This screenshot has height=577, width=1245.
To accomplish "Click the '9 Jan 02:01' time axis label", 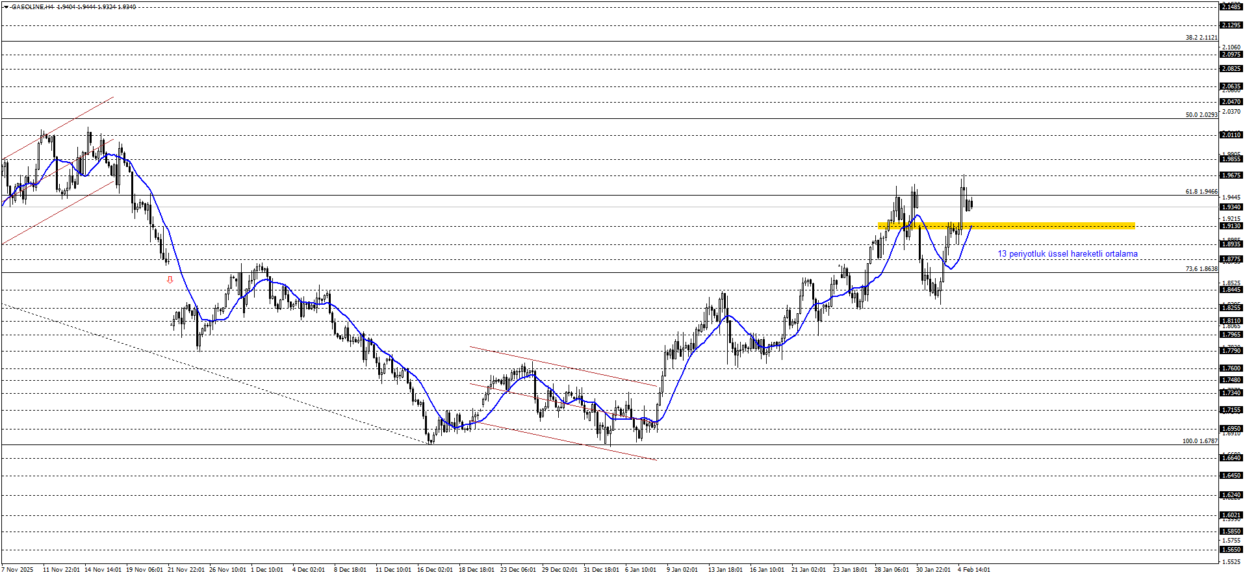I will [x=682, y=570].
